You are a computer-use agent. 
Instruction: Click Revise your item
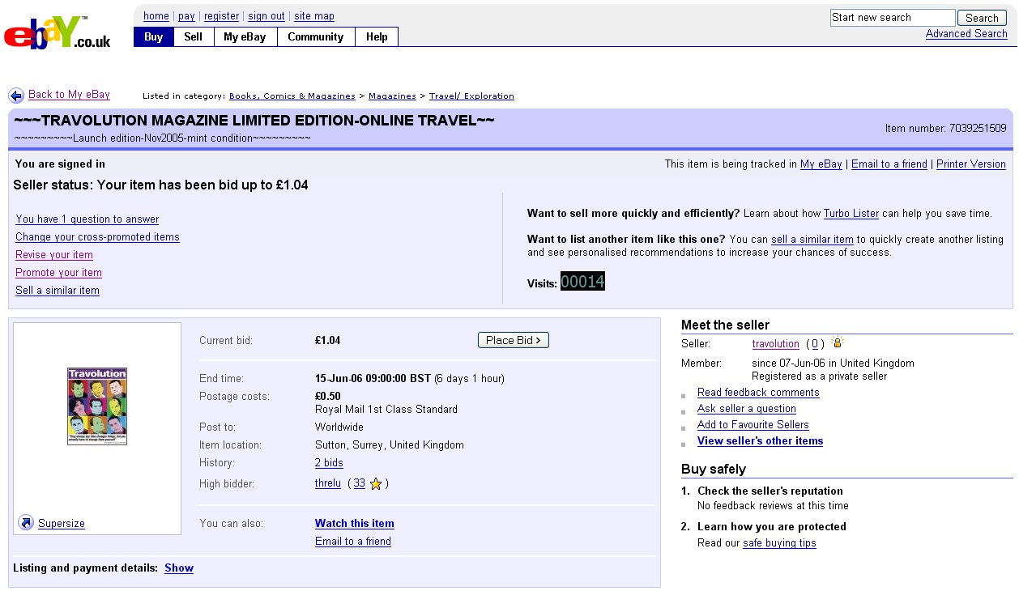(x=54, y=255)
